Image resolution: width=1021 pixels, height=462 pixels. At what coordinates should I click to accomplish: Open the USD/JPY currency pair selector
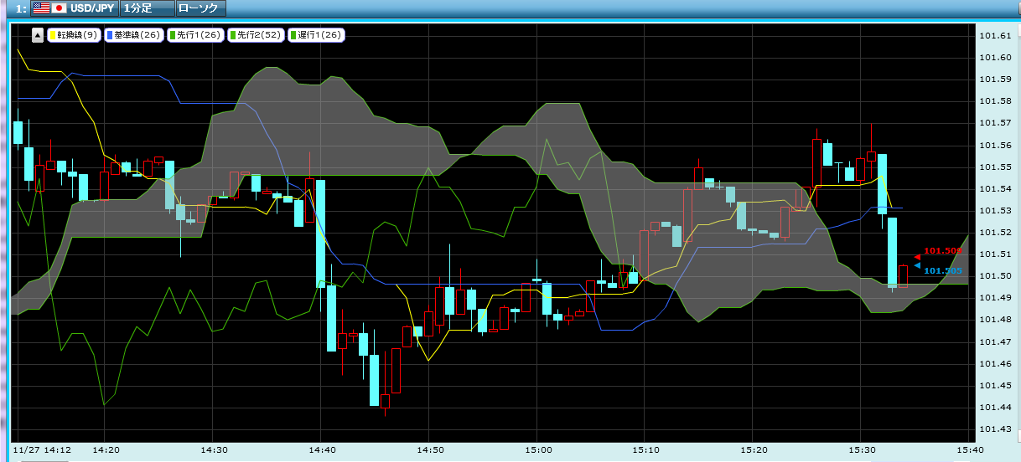tap(74, 8)
